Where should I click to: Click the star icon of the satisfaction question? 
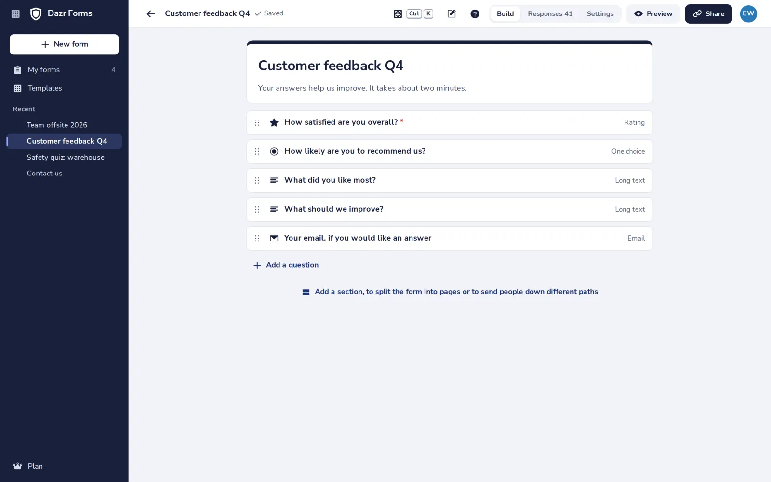(x=274, y=123)
